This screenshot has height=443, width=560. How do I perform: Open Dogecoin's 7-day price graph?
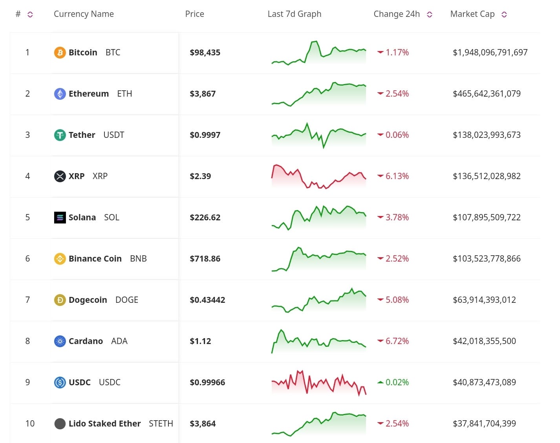coord(318,300)
